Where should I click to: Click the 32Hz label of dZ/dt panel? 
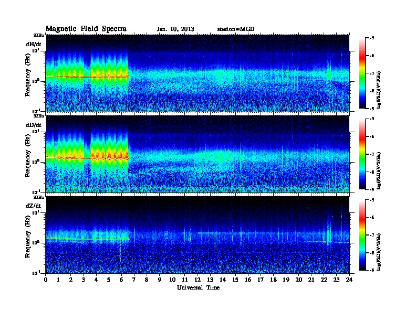38,197
